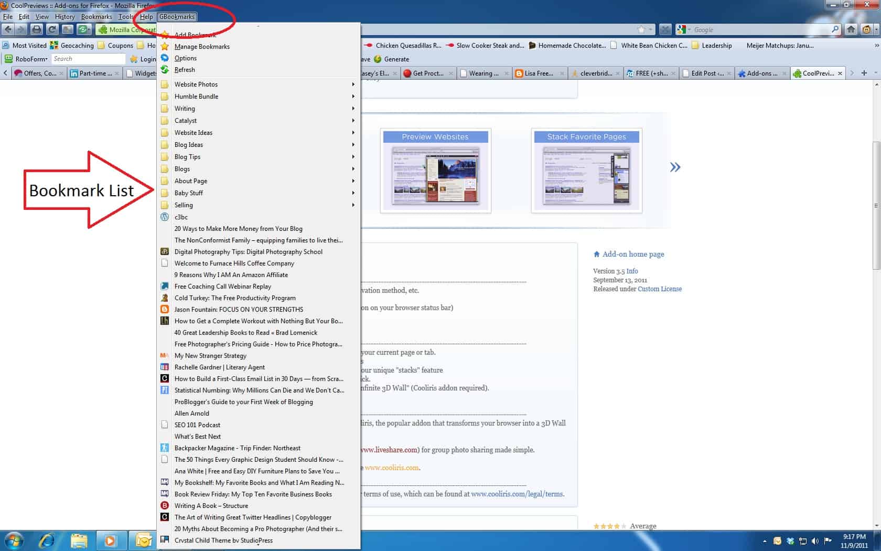Image resolution: width=881 pixels, height=551 pixels.
Task: Select Manage Bookmarks menu entry
Action: point(202,47)
